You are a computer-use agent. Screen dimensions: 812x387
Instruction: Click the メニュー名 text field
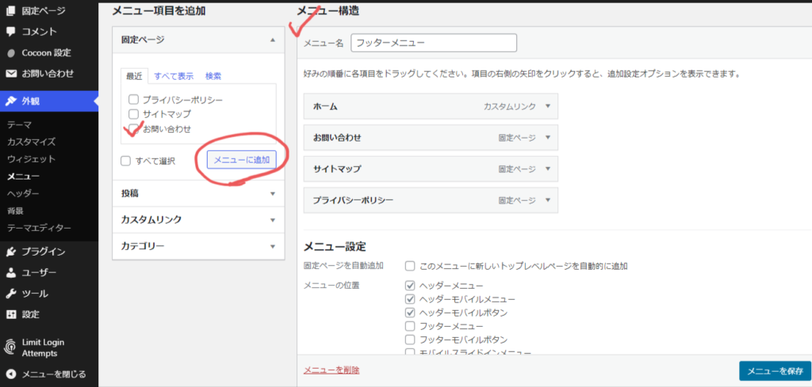click(433, 43)
